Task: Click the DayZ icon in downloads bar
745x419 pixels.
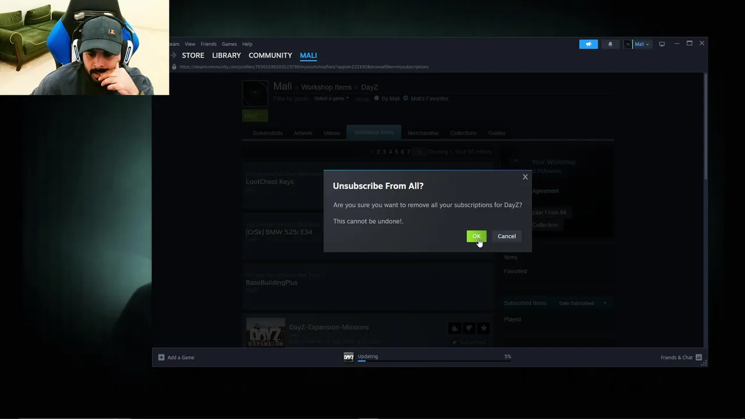Action: click(x=349, y=357)
